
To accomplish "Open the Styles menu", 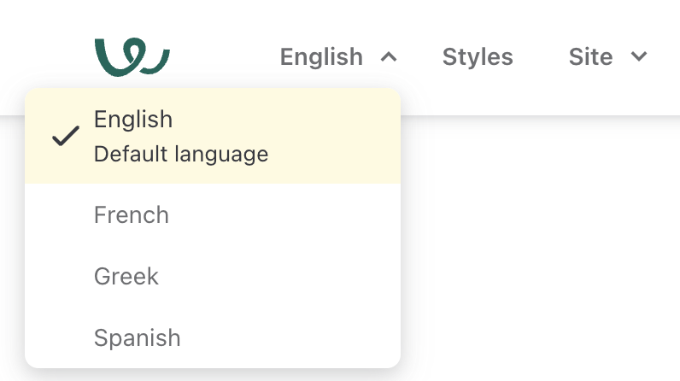I will point(478,57).
